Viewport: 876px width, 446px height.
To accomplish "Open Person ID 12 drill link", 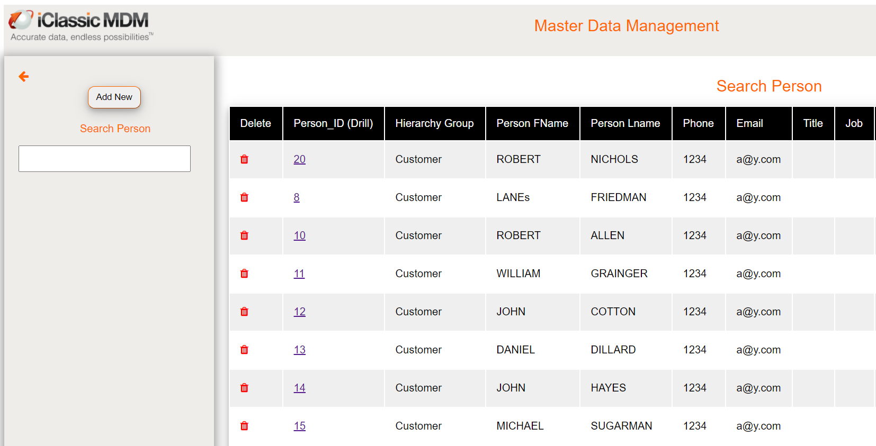I will click(300, 312).
